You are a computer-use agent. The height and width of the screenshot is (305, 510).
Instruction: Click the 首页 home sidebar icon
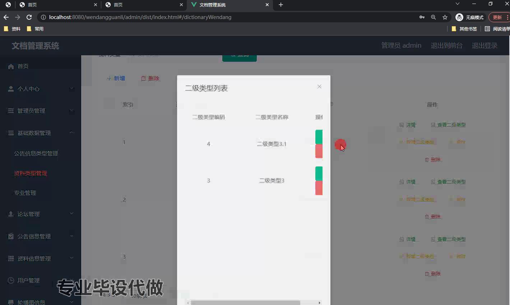11,66
